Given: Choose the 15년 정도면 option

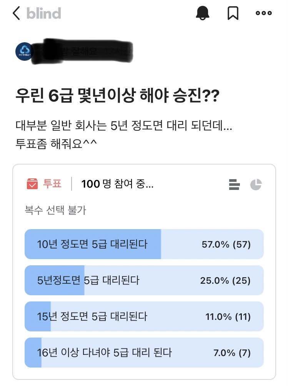Looking at the screenshot, I should (x=92, y=316).
